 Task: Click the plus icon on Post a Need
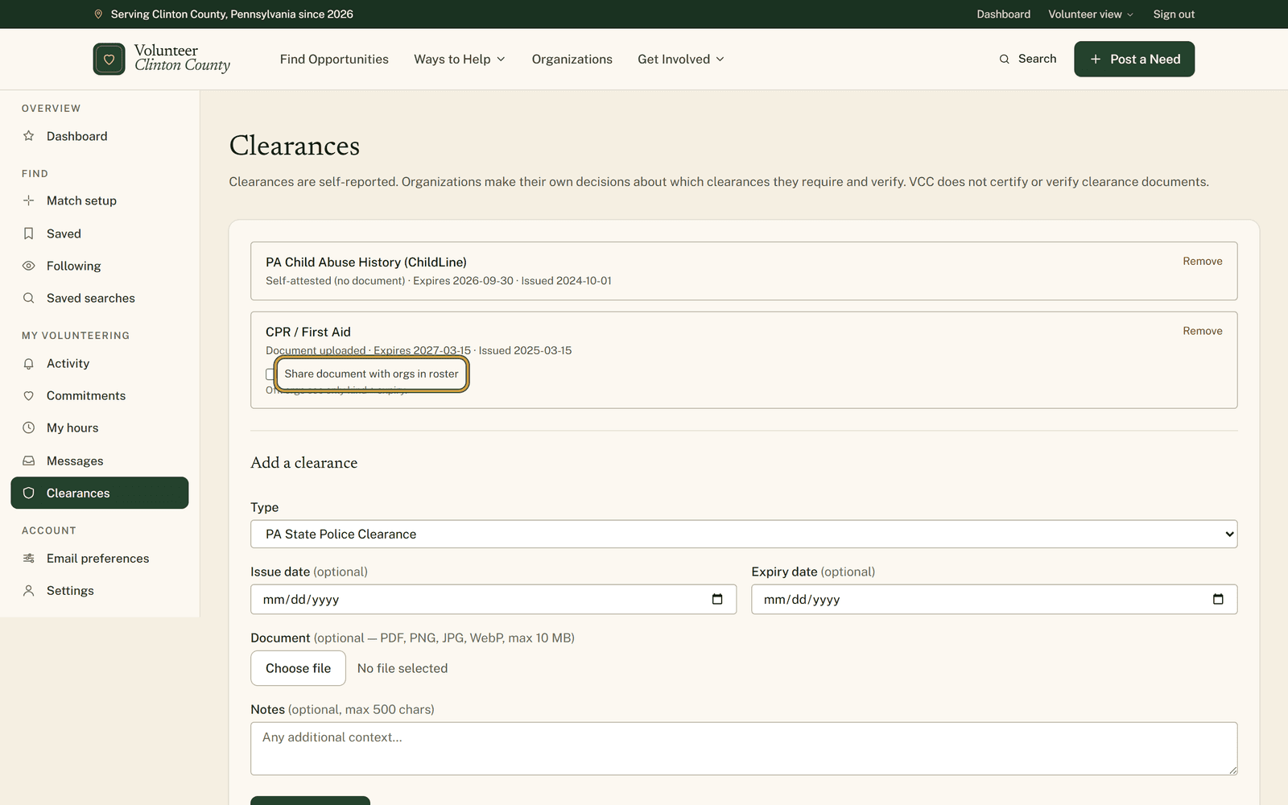pyautogui.click(x=1095, y=59)
